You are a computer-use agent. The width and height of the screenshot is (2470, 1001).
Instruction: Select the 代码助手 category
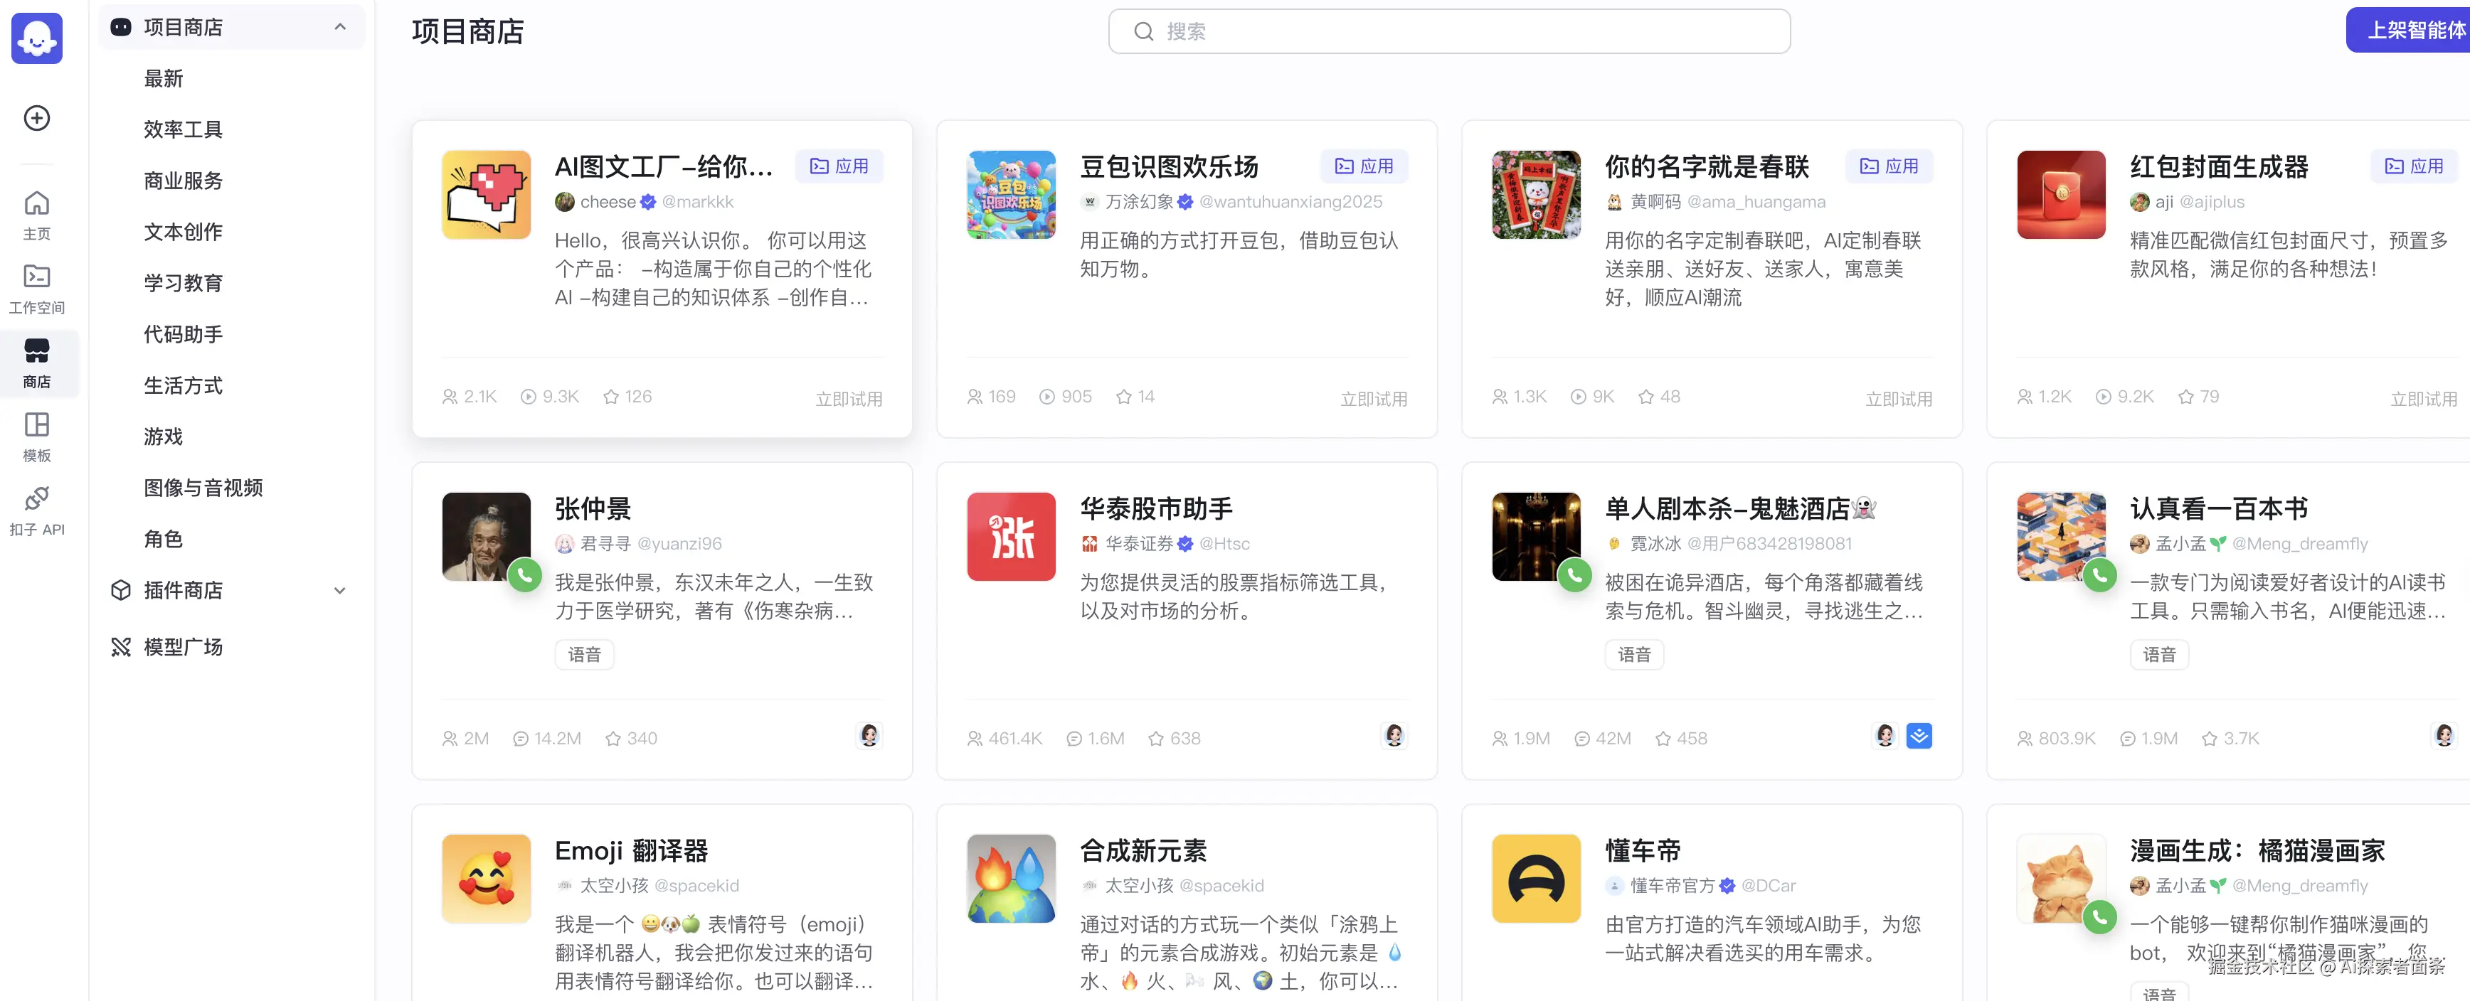tap(182, 334)
